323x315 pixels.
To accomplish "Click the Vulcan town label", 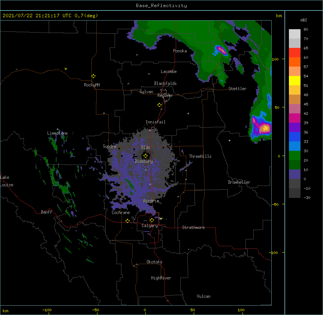I will (x=203, y=296).
